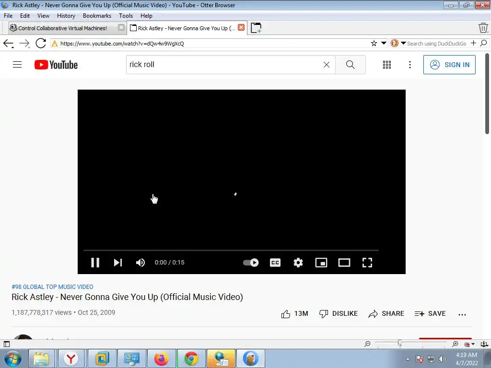This screenshot has height=368, width=491.
Task: Open a new browser tab
Action: click(256, 28)
